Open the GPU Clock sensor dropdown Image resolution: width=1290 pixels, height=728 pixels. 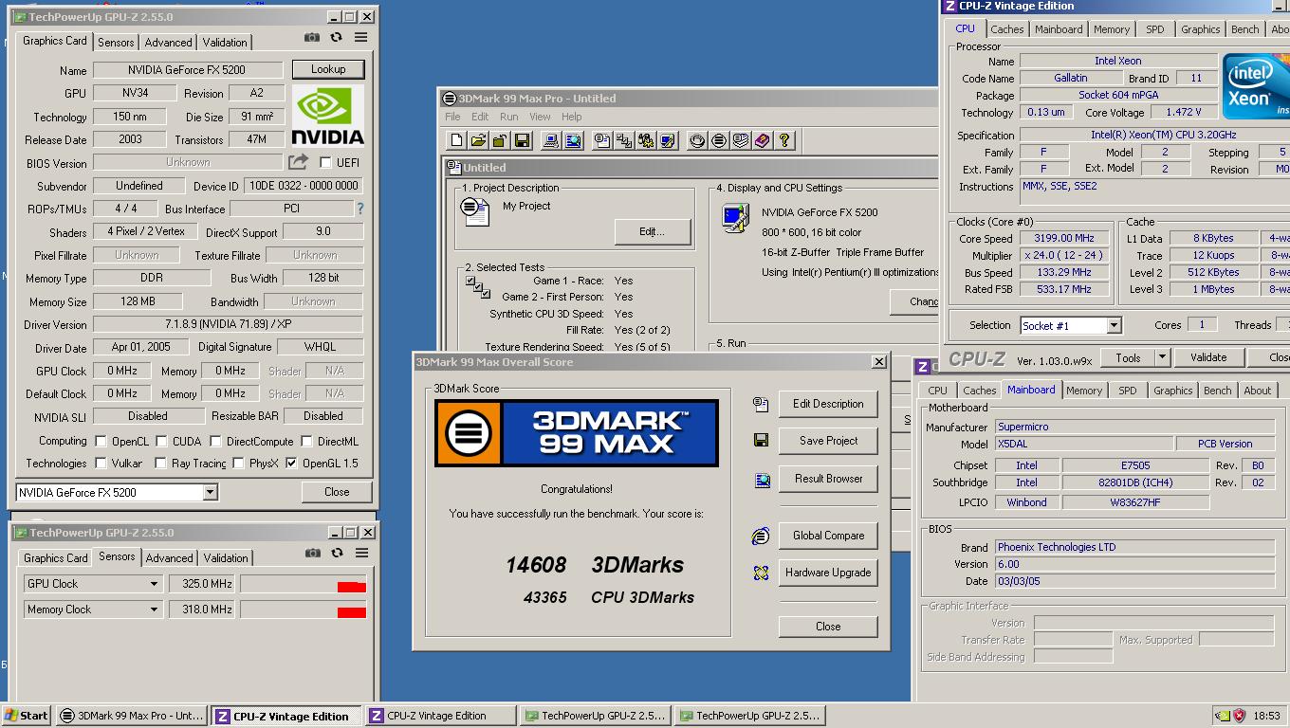(154, 584)
